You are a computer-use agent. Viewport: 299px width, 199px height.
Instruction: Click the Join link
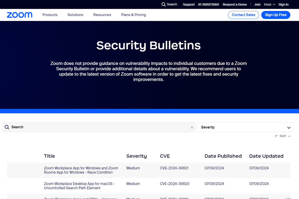point(257,4)
